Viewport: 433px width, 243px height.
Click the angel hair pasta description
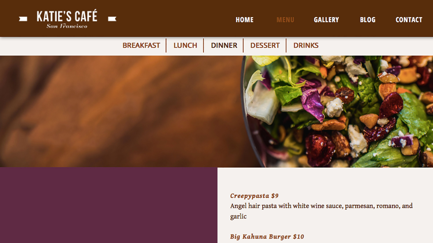pyautogui.click(x=321, y=211)
